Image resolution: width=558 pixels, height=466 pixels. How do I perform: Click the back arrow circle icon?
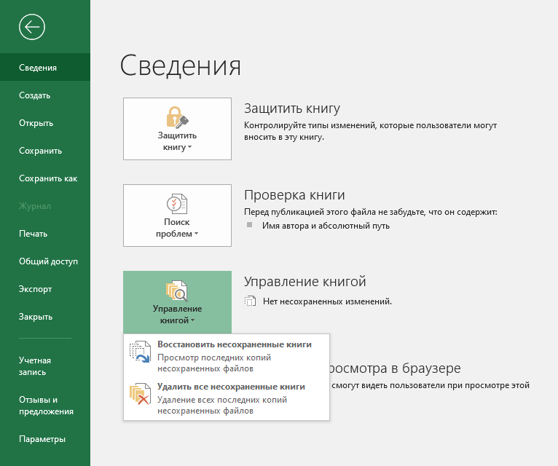point(32,27)
